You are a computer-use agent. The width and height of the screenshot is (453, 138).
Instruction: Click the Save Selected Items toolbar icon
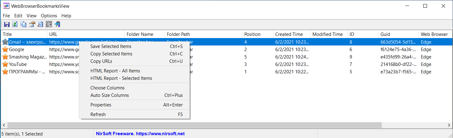pos(6,24)
